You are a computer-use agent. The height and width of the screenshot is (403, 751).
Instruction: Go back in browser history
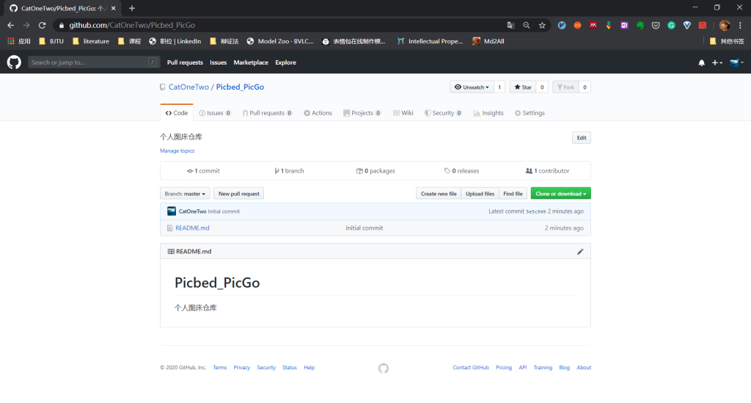coord(10,26)
